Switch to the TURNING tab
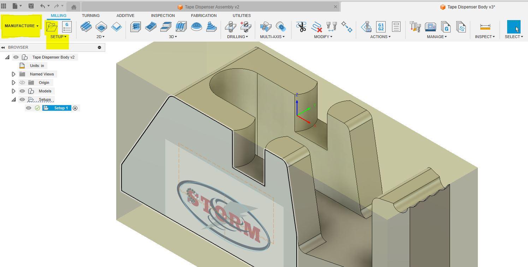 [x=91, y=16]
